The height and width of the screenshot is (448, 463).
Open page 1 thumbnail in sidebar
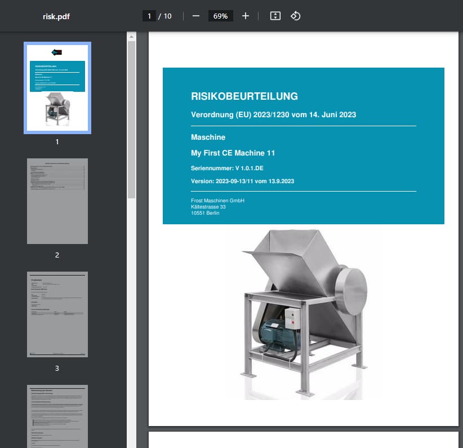click(57, 88)
